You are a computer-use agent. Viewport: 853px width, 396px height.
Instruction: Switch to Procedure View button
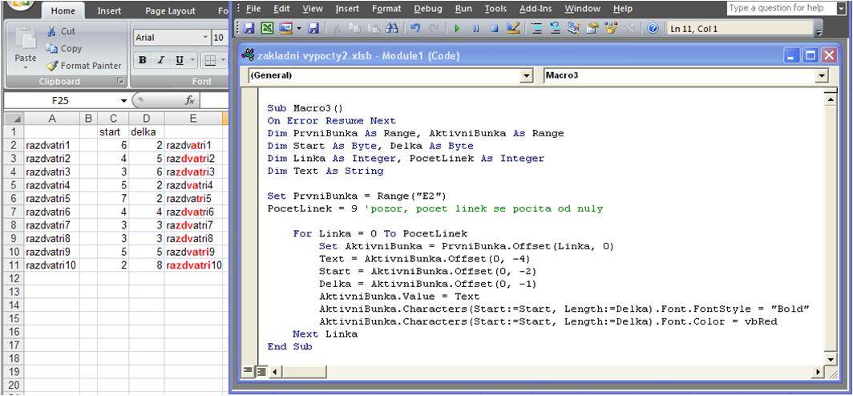(248, 372)
